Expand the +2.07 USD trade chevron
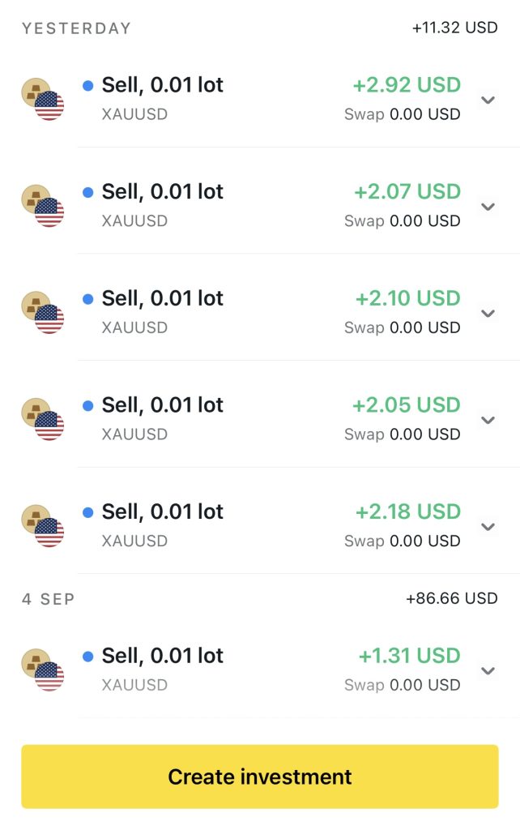 (x=488, y=207)
